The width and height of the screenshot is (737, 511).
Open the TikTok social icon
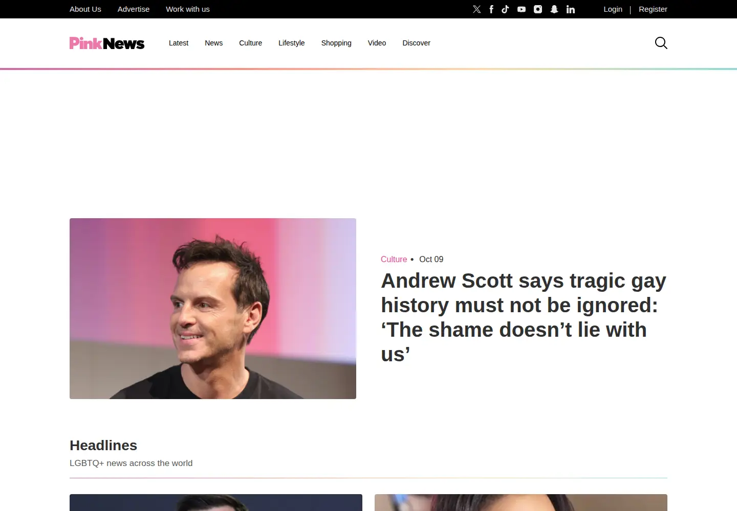point(505,9)
